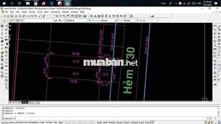Click the Hatch grid tool on left toolbar

(x=6, y=80)
